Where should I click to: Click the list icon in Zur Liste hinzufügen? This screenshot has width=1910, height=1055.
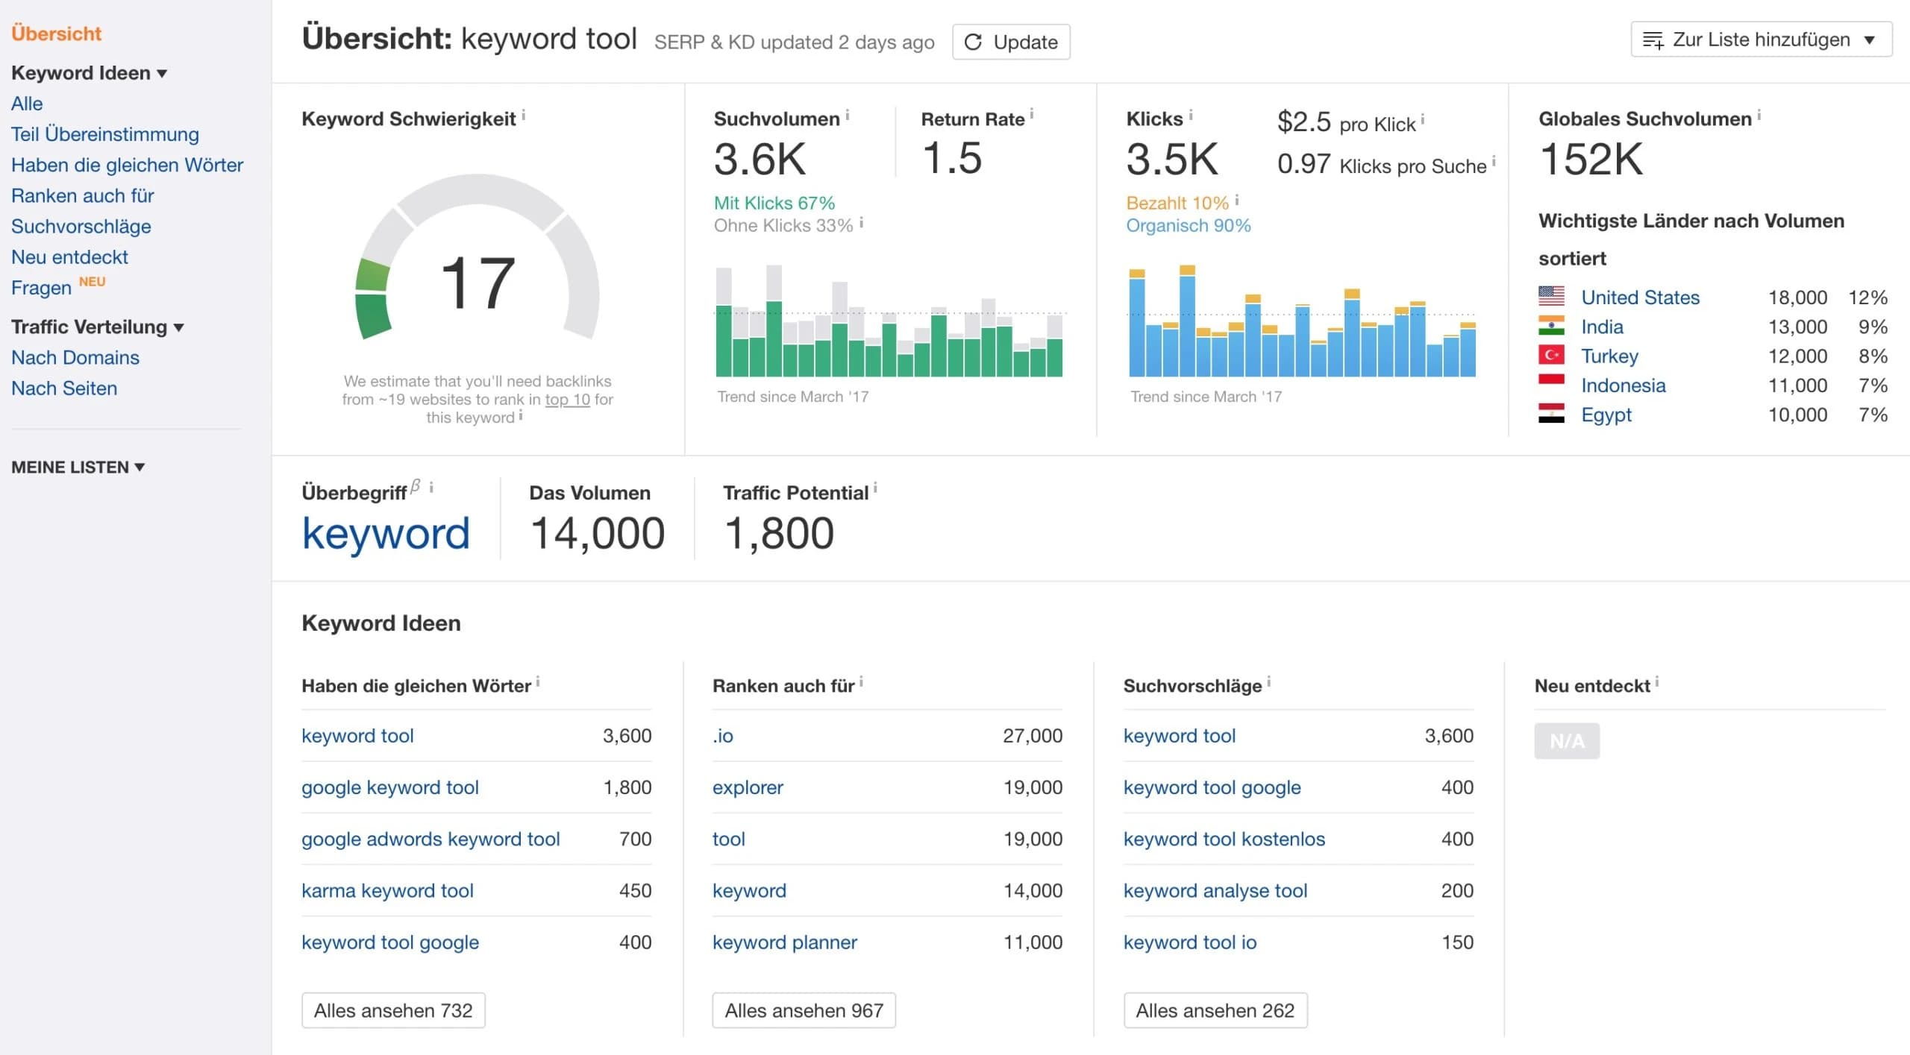pyautogui.click(x=1653, y=40)
